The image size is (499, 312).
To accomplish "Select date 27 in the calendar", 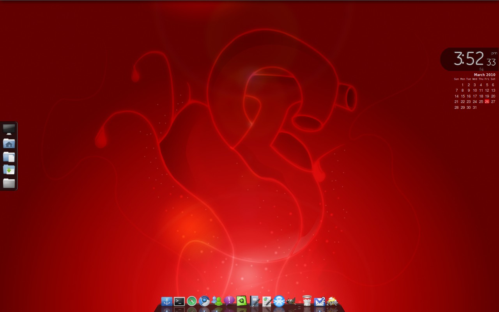I will point(493,101).
